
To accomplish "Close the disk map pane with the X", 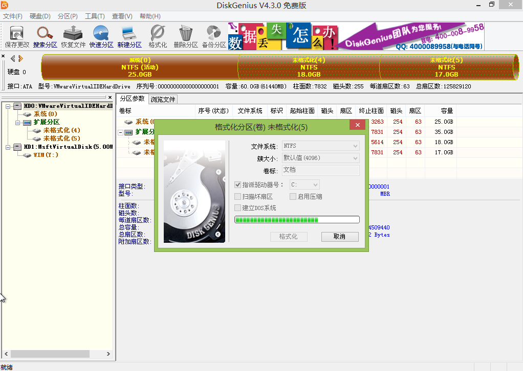I will click(x=3, y=56).
